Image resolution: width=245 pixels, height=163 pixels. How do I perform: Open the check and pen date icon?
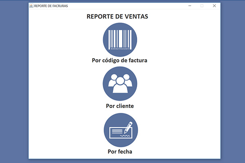point(120,130)
